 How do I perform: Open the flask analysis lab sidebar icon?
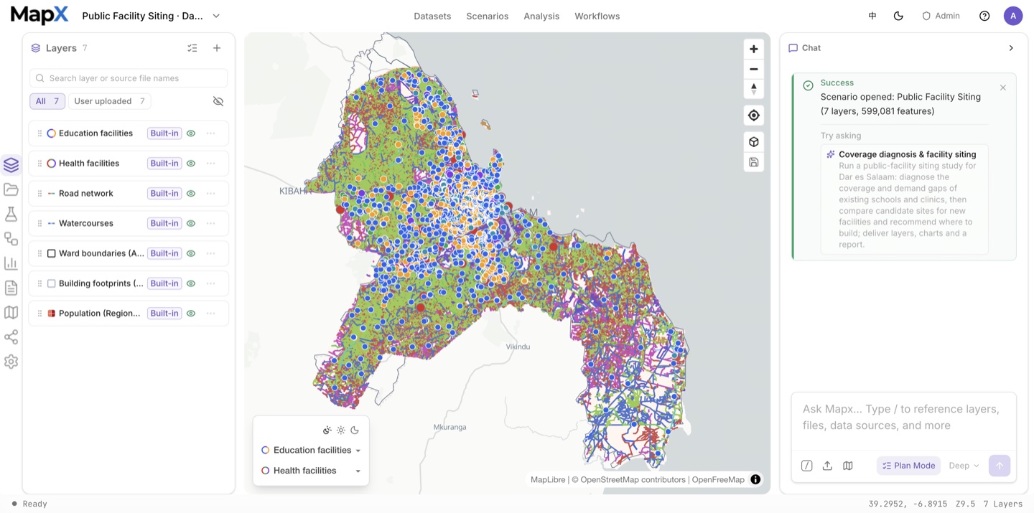[x=11, y=214]
